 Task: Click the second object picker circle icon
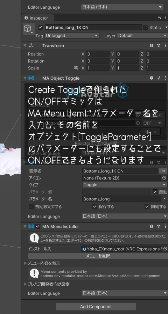pyautogui.click(x=138, y=123)
